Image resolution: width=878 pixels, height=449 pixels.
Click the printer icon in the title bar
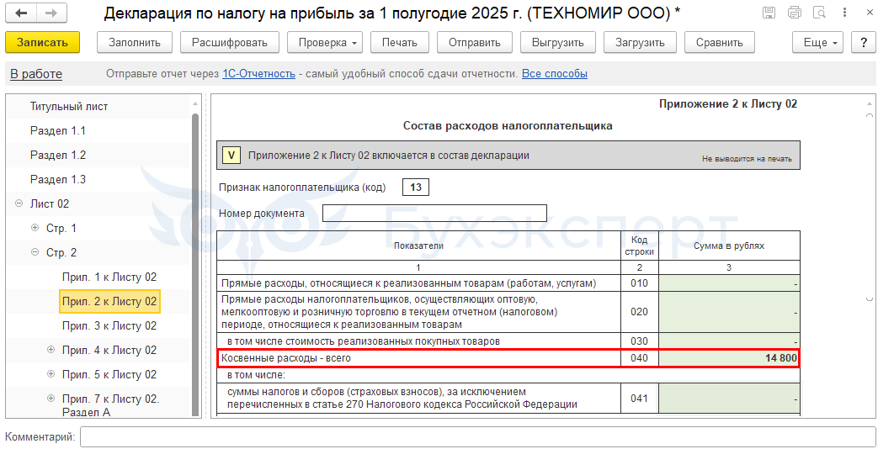click(794, 13)
